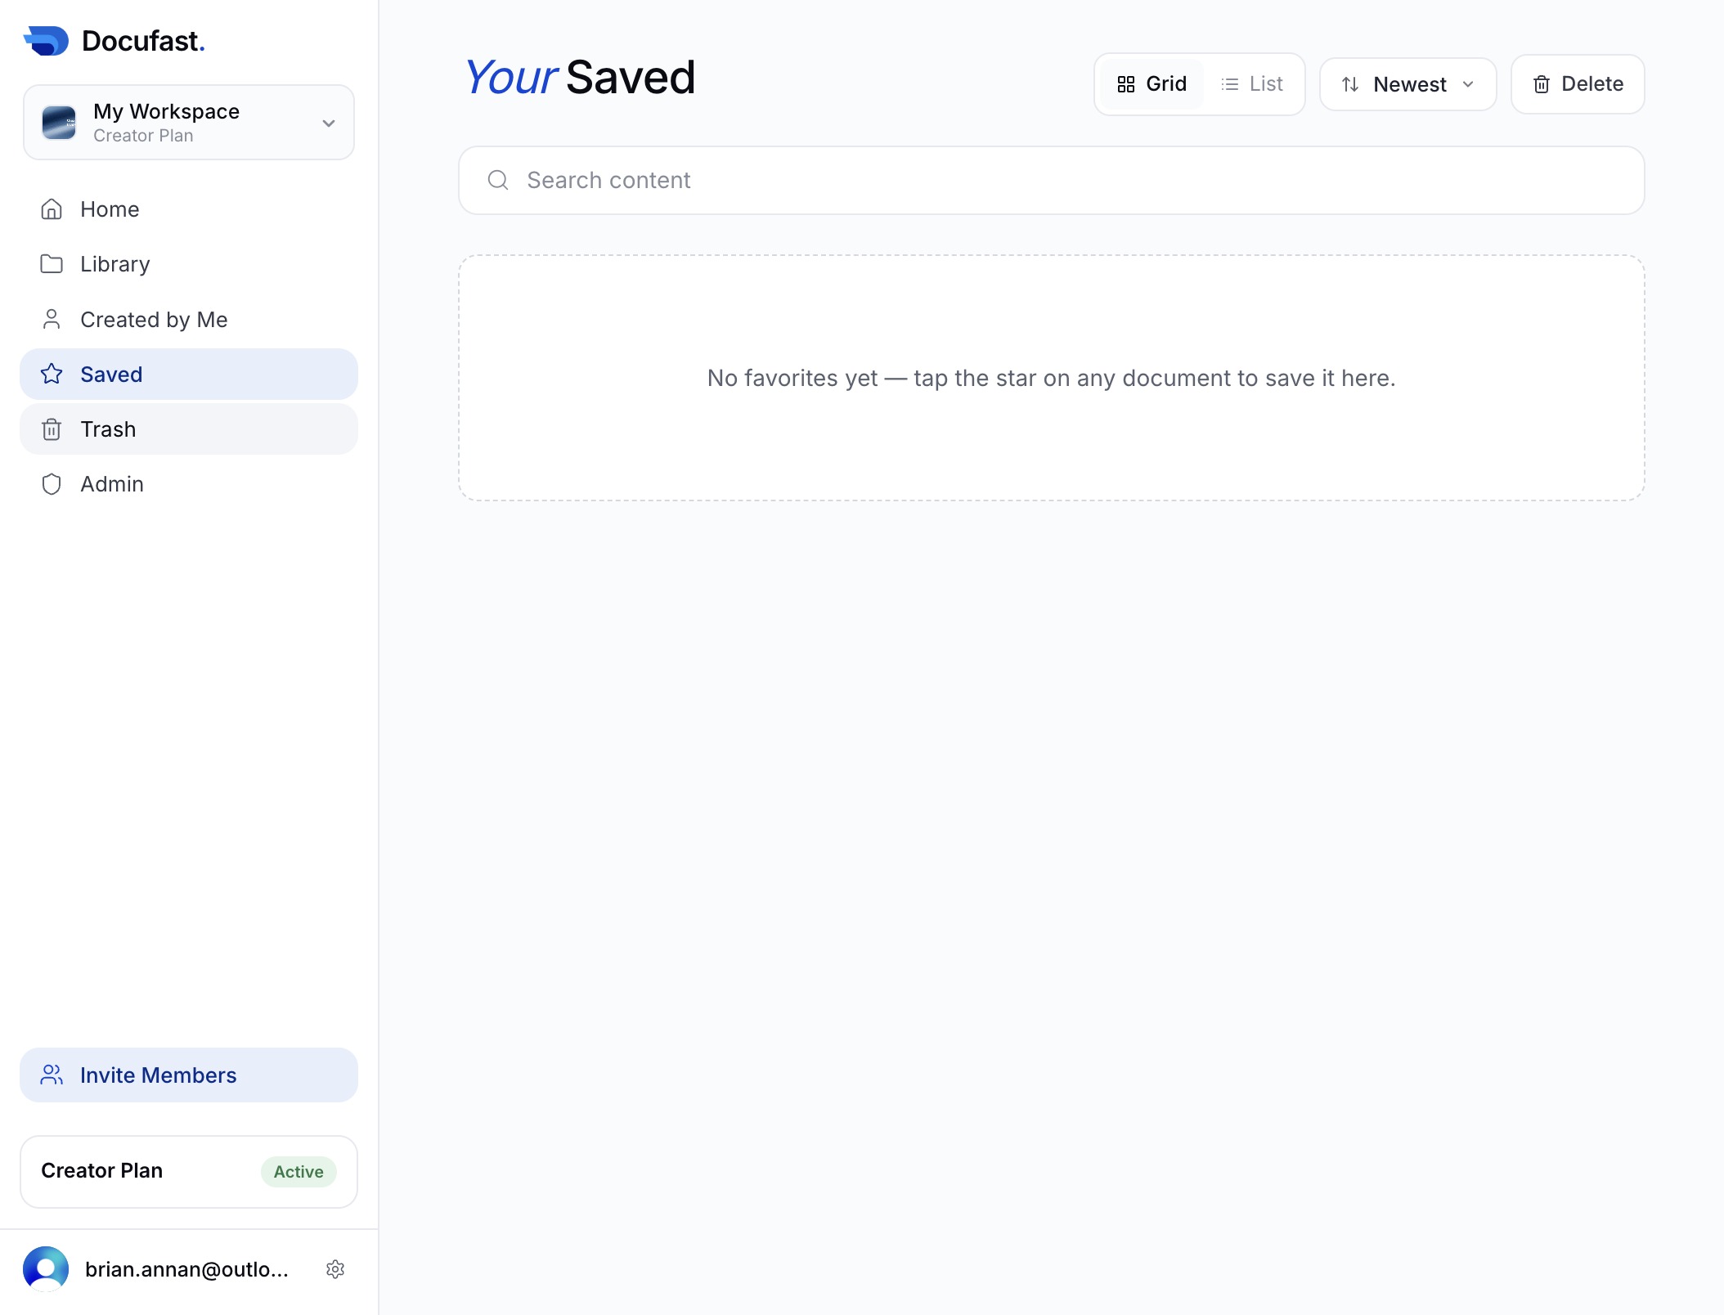Screen dimensions: 1724x1315
Task: Click Invite Members button
Action: click(189, 1075)
